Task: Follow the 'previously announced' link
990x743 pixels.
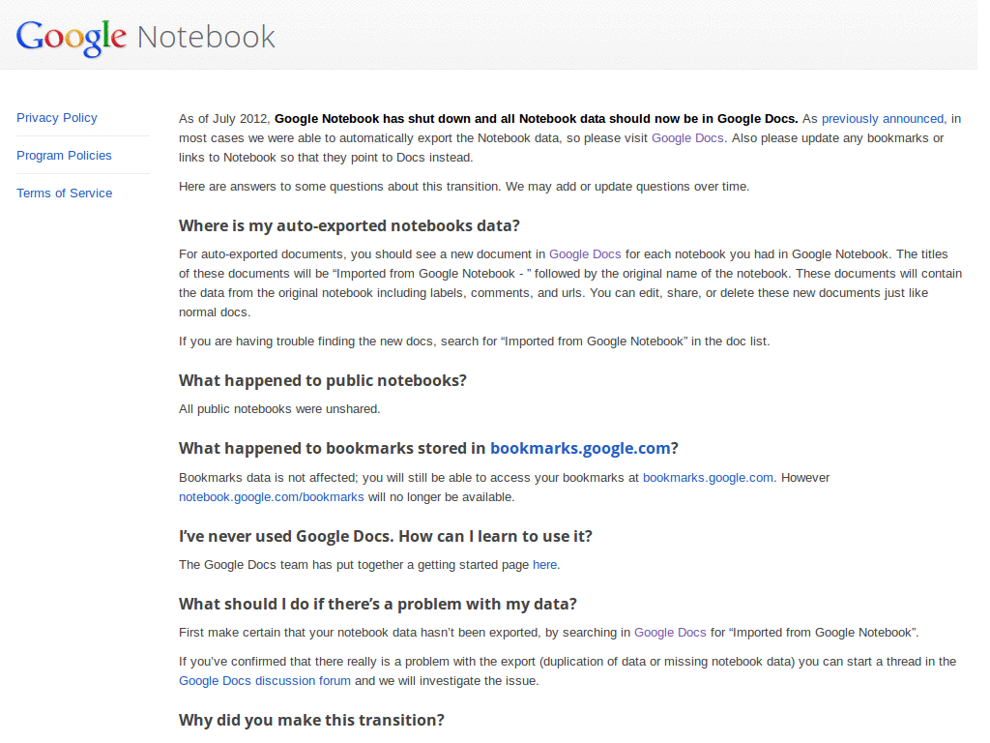Action: click(883, 119)
